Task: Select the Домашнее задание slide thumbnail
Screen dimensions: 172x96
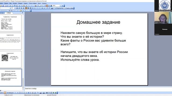Action: pos(11,77)
